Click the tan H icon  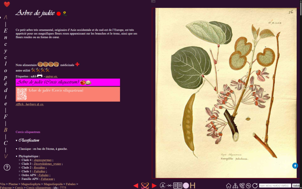coord(193,186)
